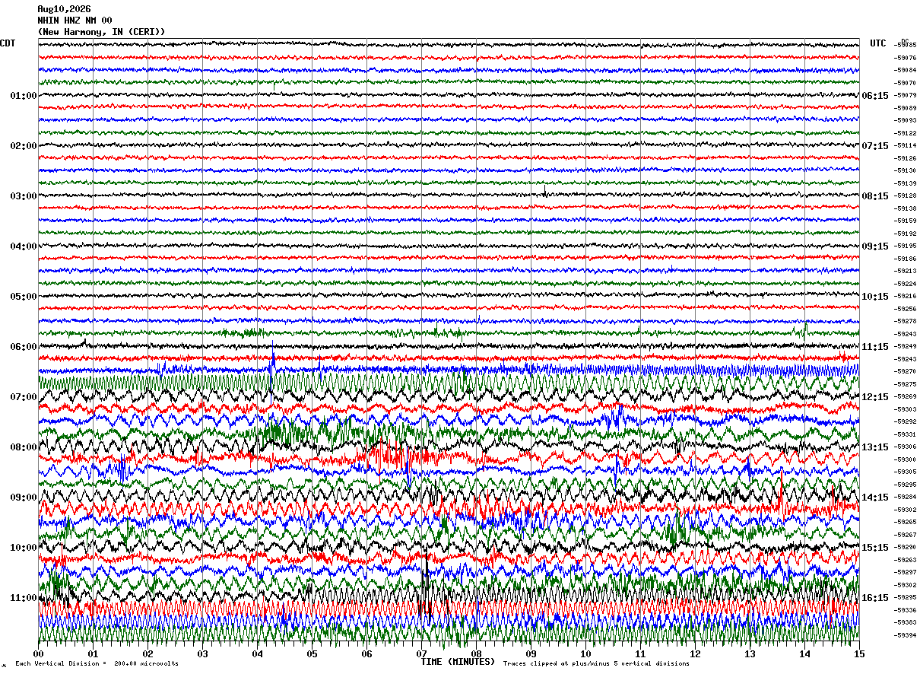The height and width of the screenshot is (674, 920).
Task: Click the DC offset value -59224
Action: pyautogui.click(x=906, y=284)
